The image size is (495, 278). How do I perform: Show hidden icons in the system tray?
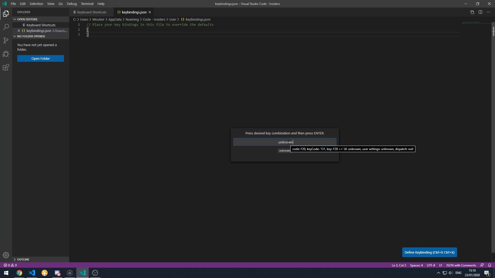coord(438,273)
